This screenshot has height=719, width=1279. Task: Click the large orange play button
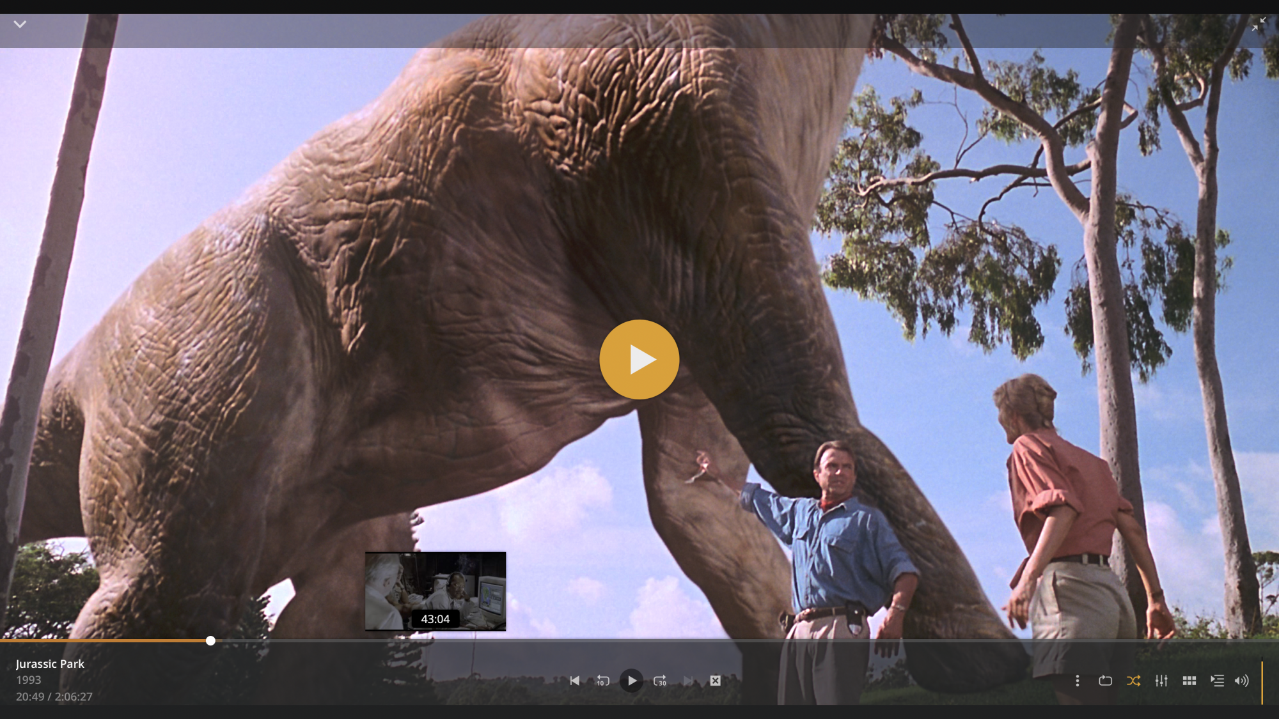point(639,359)
